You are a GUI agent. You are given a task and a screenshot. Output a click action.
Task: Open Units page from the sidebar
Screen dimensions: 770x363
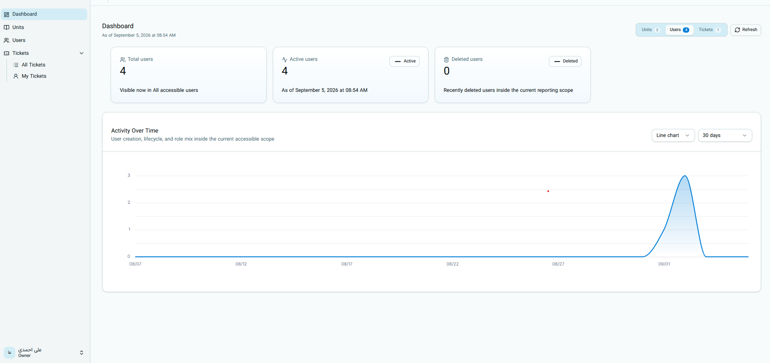coord(44,27)
